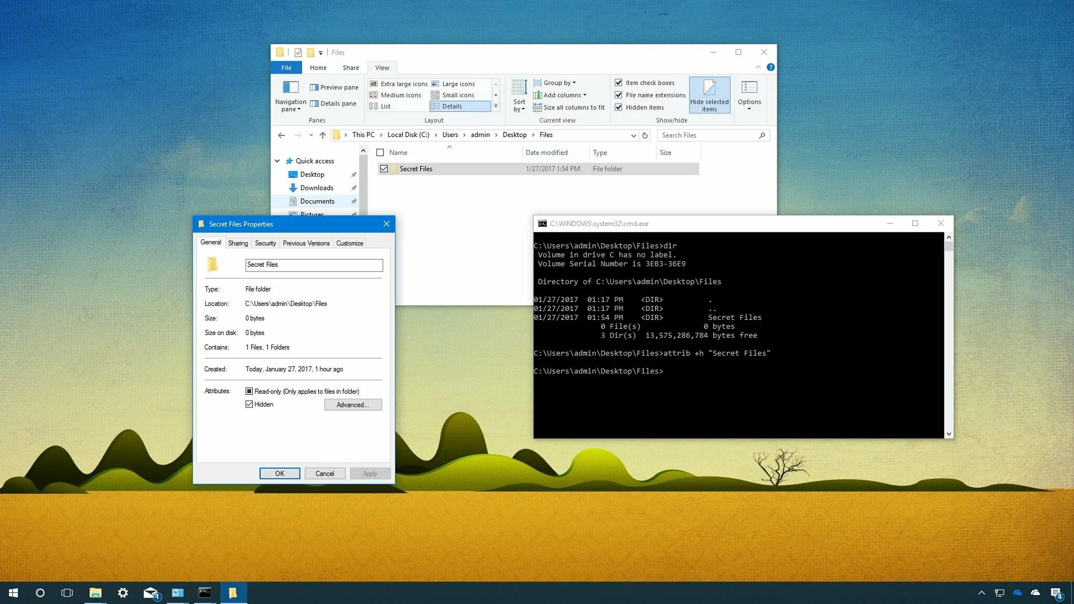Click the Secret Files name input field
The height and width of the screenshot is (604, 1074).
point(314,264)
